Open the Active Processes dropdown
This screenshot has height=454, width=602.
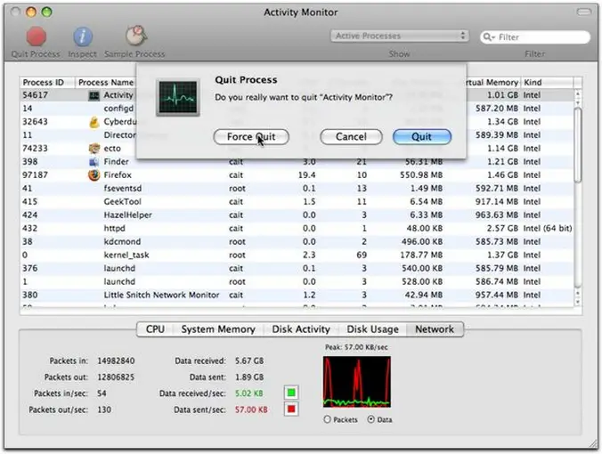(399, 36)
